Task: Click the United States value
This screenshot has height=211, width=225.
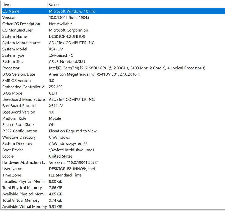Action: [x=61, y=156]
